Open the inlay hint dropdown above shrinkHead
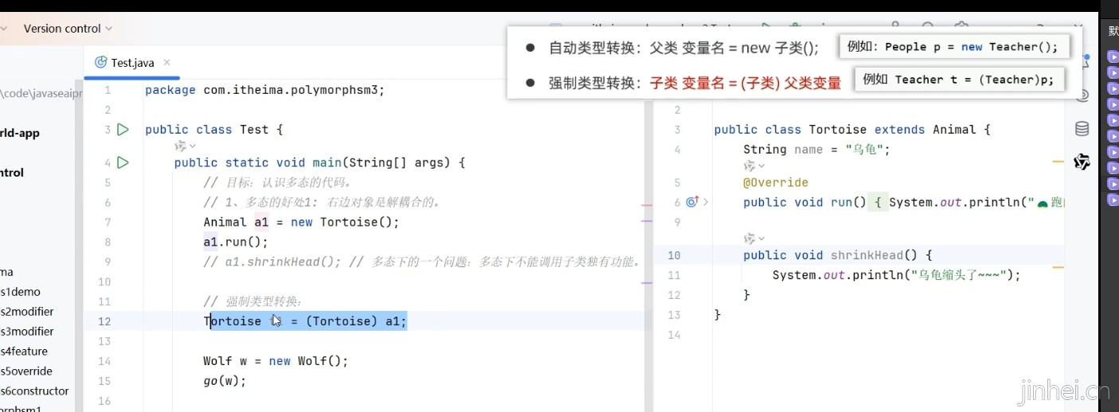The width and height of the screenshot is (1119, 412). (753, 239)
